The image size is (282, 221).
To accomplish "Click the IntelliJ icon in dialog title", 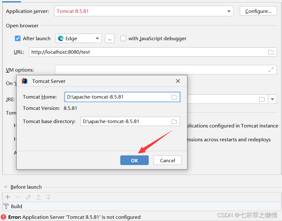I will [x=24, y=81].
